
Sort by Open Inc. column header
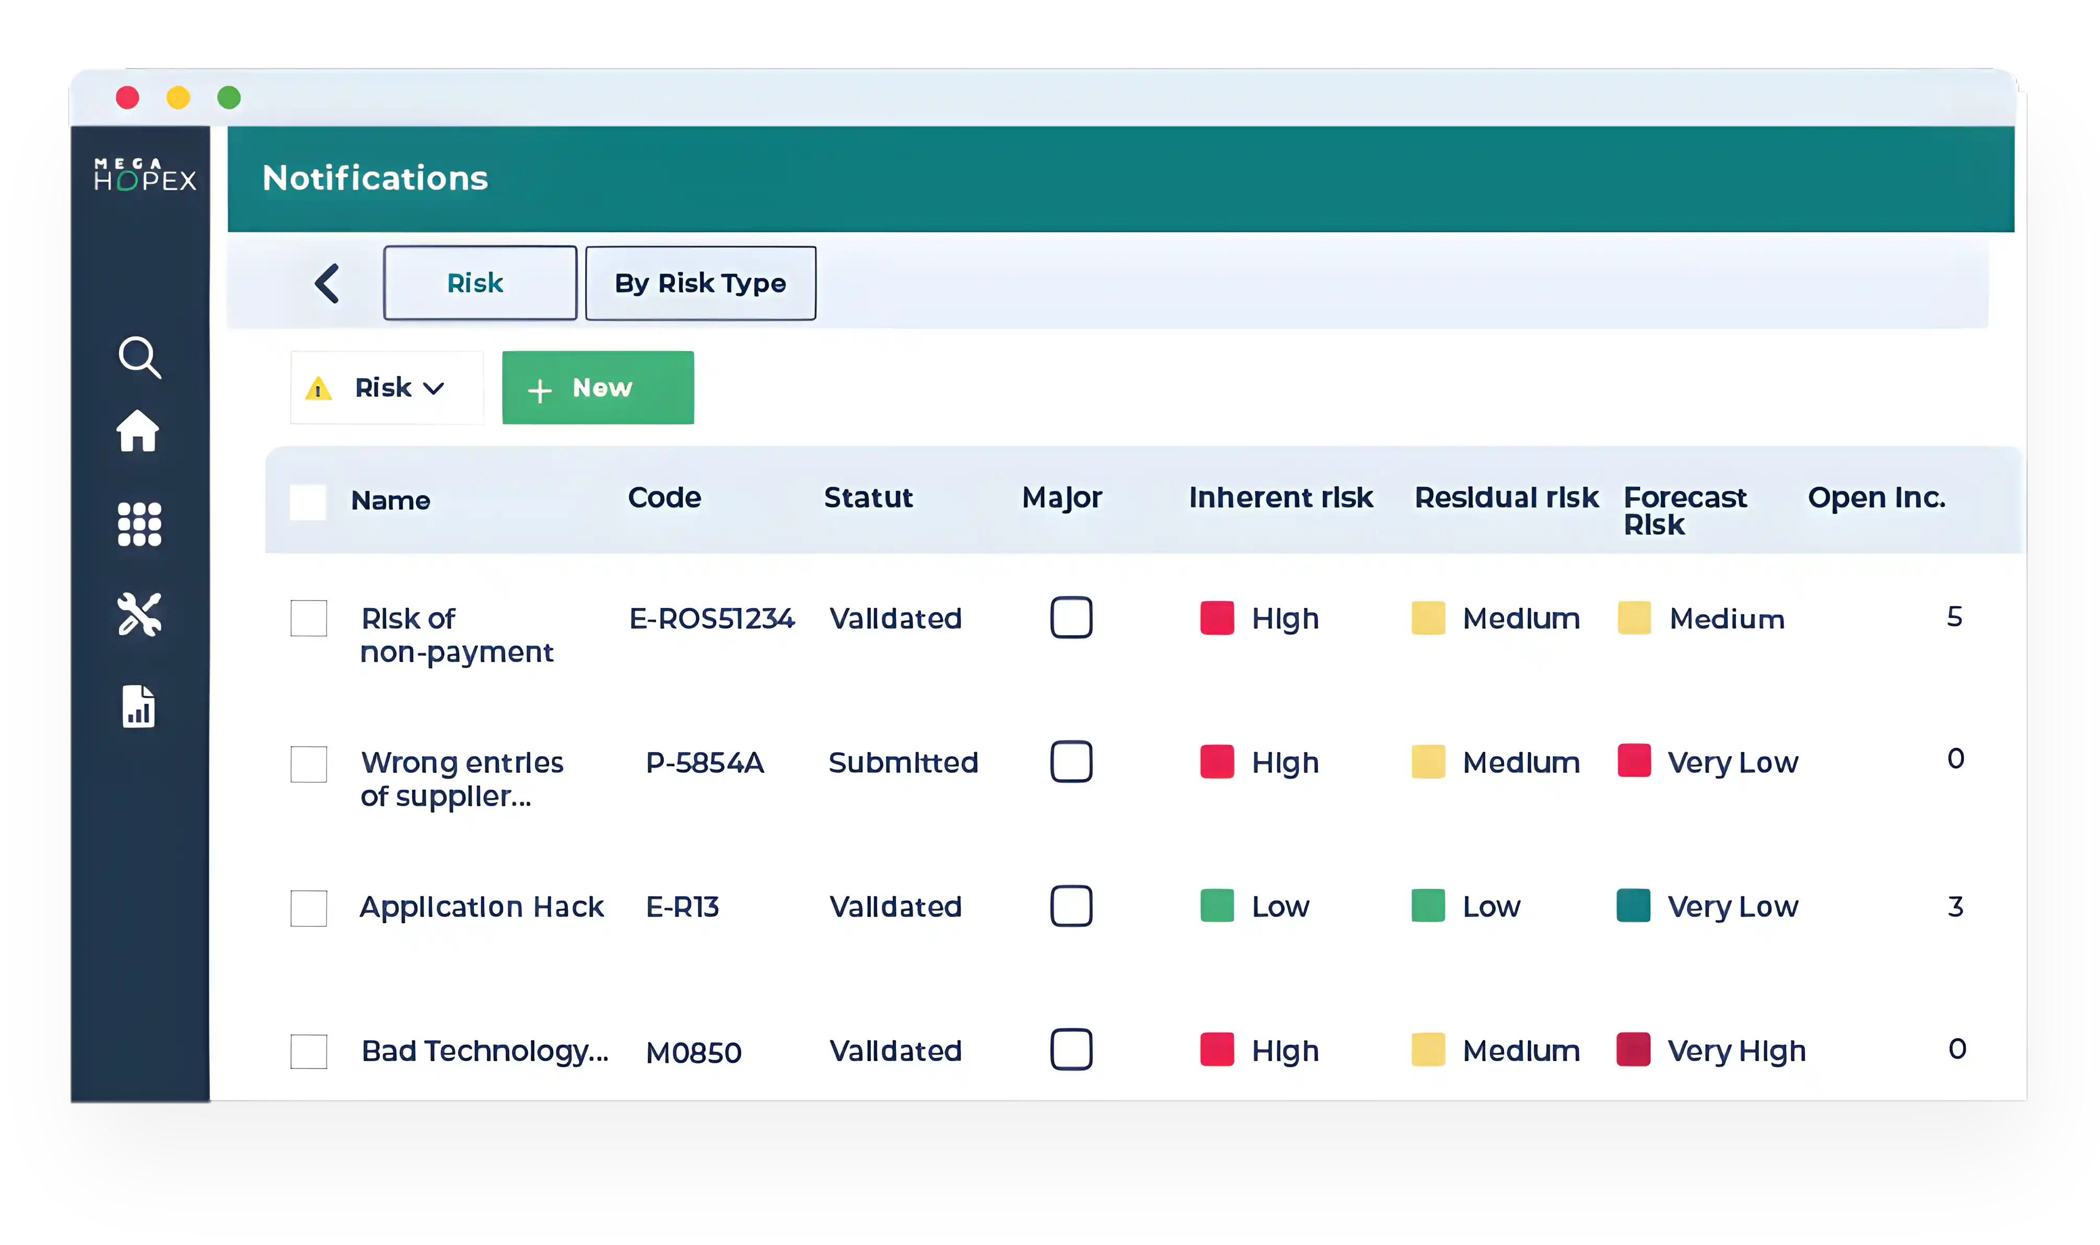[x=1876, y=498]
